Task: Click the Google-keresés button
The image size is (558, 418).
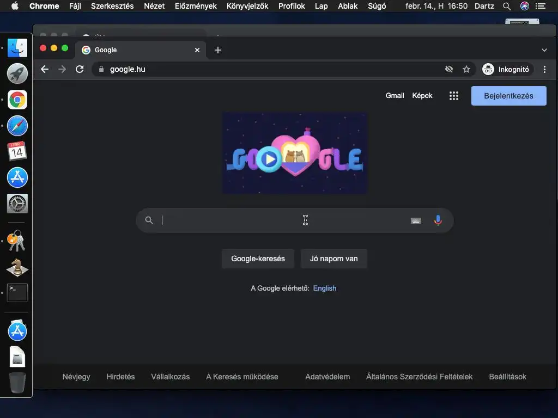Action: (258, 259)
